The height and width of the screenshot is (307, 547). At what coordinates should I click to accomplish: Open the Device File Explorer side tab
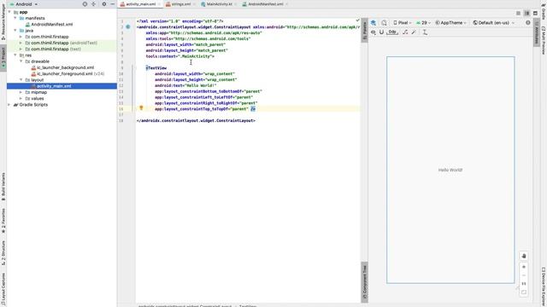point(544,287)
